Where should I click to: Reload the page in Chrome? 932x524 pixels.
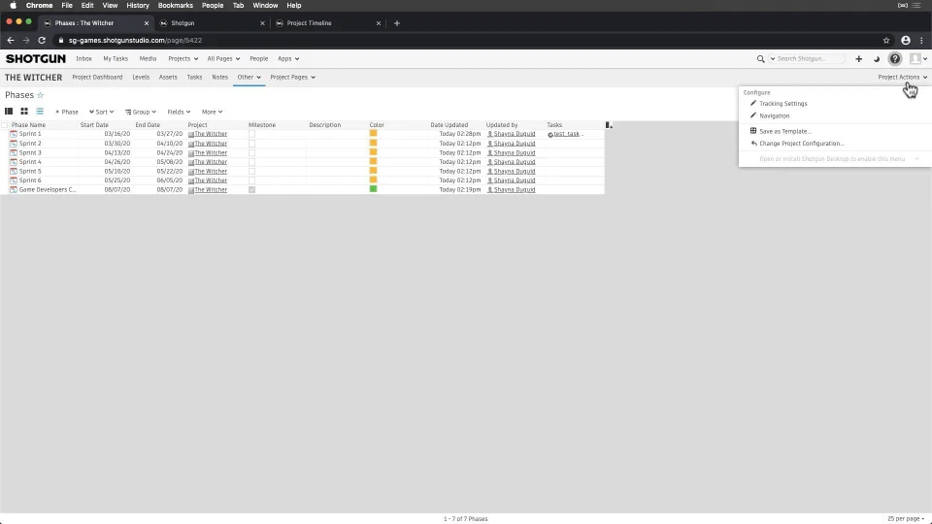42,41
